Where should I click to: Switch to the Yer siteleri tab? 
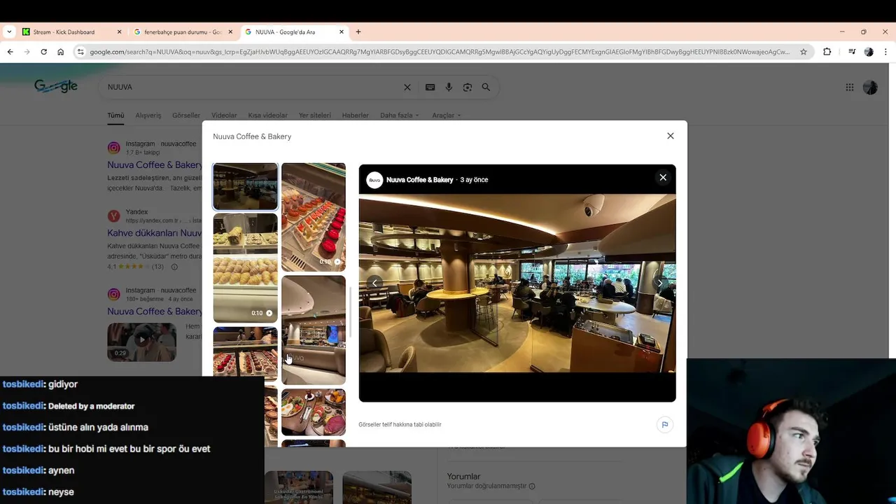314,115
